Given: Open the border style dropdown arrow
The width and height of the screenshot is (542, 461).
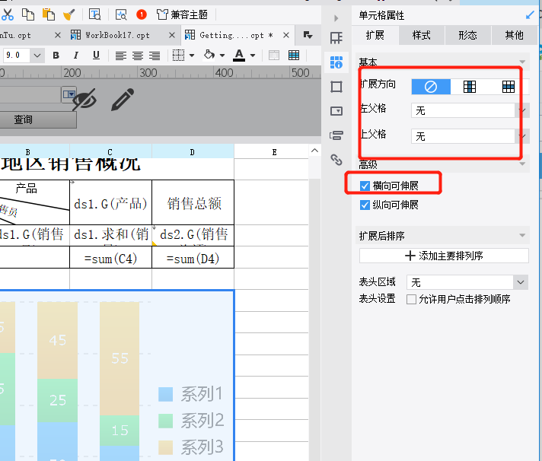Looking at the screenshot, I should click(x=192, y=56).
